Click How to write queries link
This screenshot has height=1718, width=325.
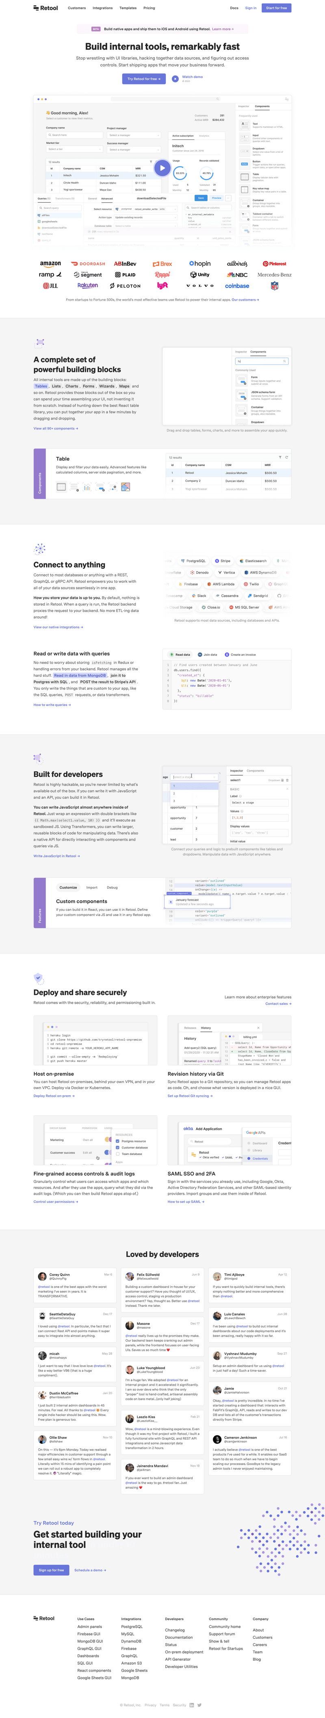pyautogui.click(x=52, y=704)
